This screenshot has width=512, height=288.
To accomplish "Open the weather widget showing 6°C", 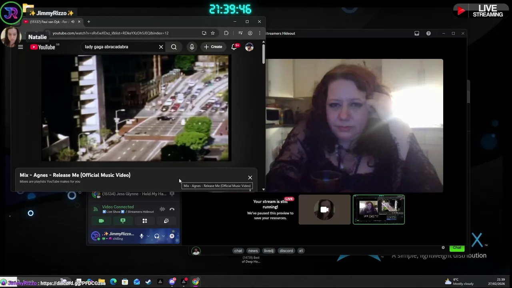I will (x=459, y=282).
